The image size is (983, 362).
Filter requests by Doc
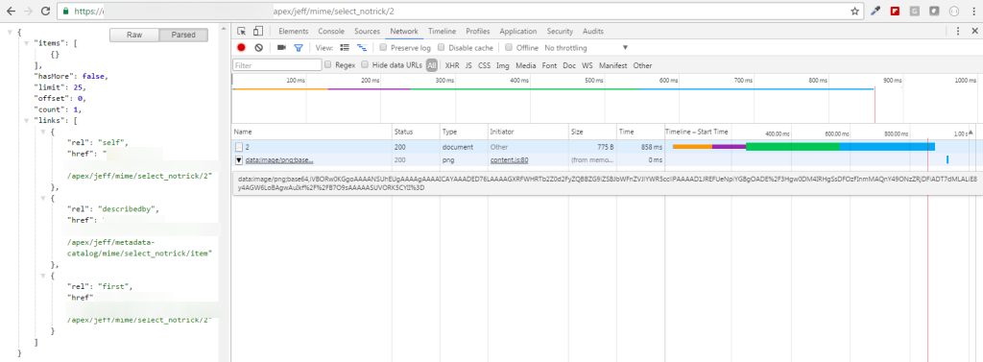(x=568, y=65)
